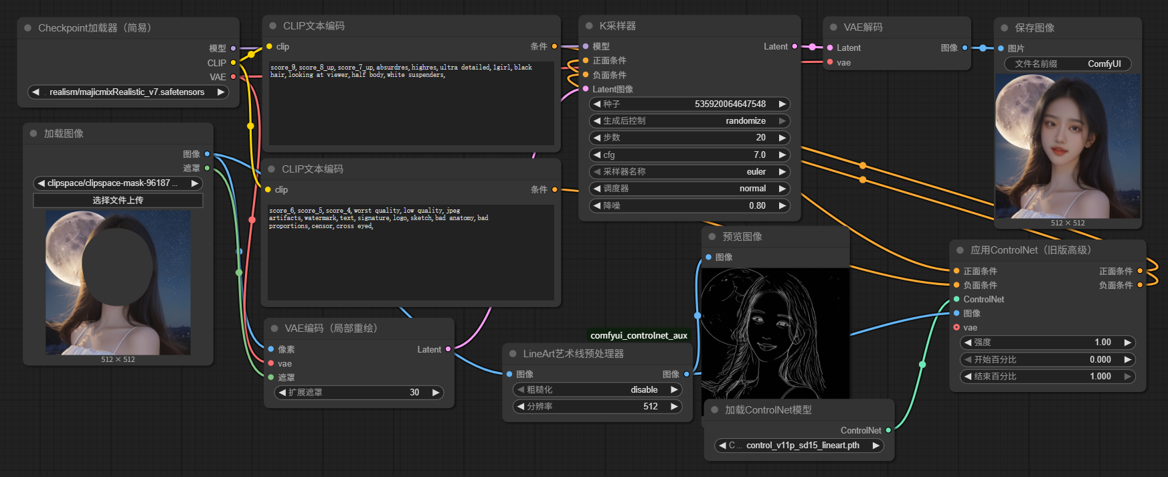Click the 正面条件 output socket on 应用ControlNet
This screenshot has width=1168, height=477.
(1140, 271)
